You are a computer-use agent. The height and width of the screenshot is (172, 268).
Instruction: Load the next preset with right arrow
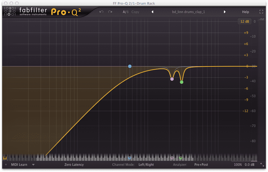[225, 12]
